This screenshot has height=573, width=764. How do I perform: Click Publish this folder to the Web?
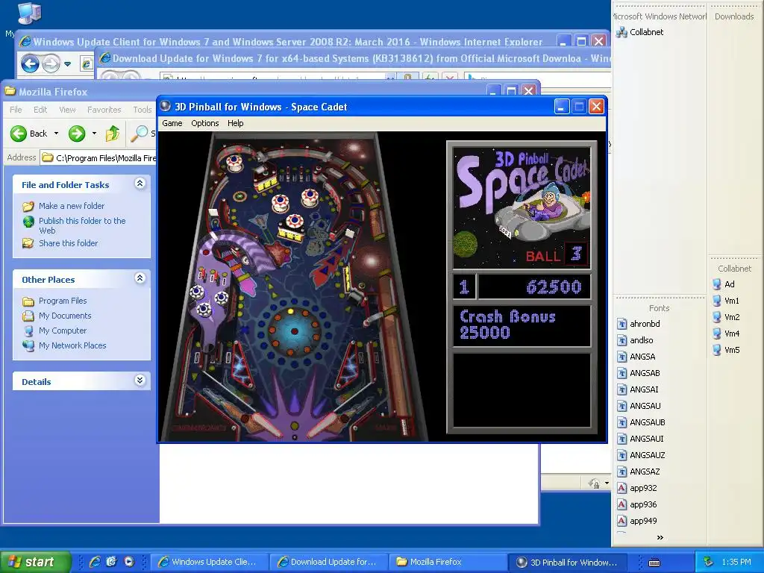(x=82, y=225)
